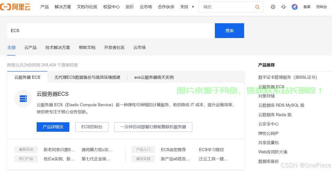Click the blue 搜索 button
The image size is (332, 171).
tap(230, 31)
